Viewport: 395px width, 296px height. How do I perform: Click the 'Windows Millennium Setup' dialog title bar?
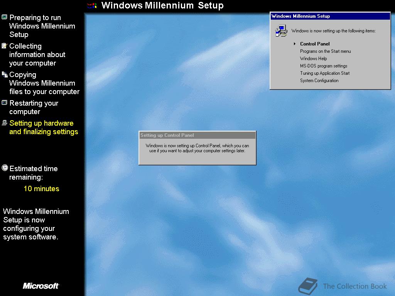coord(330,16)
